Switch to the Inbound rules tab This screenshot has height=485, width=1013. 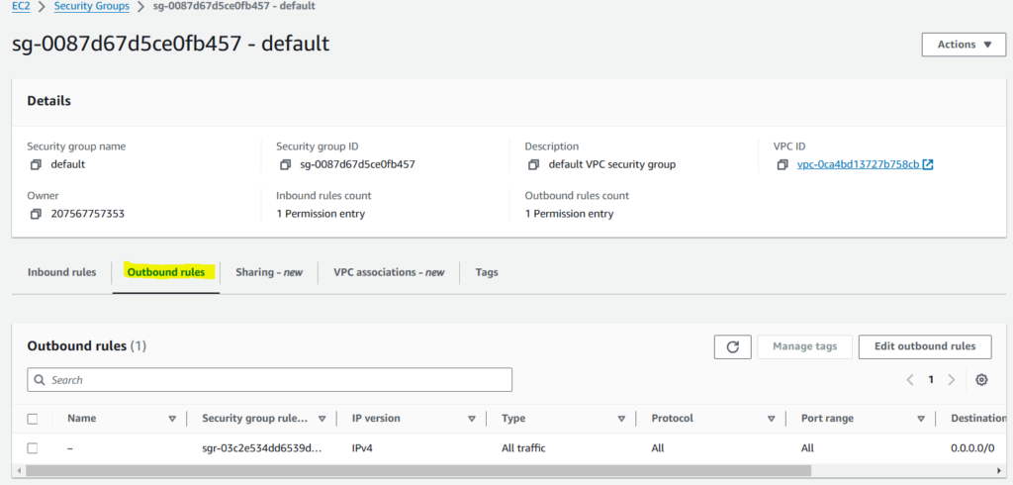click(61, 272)
